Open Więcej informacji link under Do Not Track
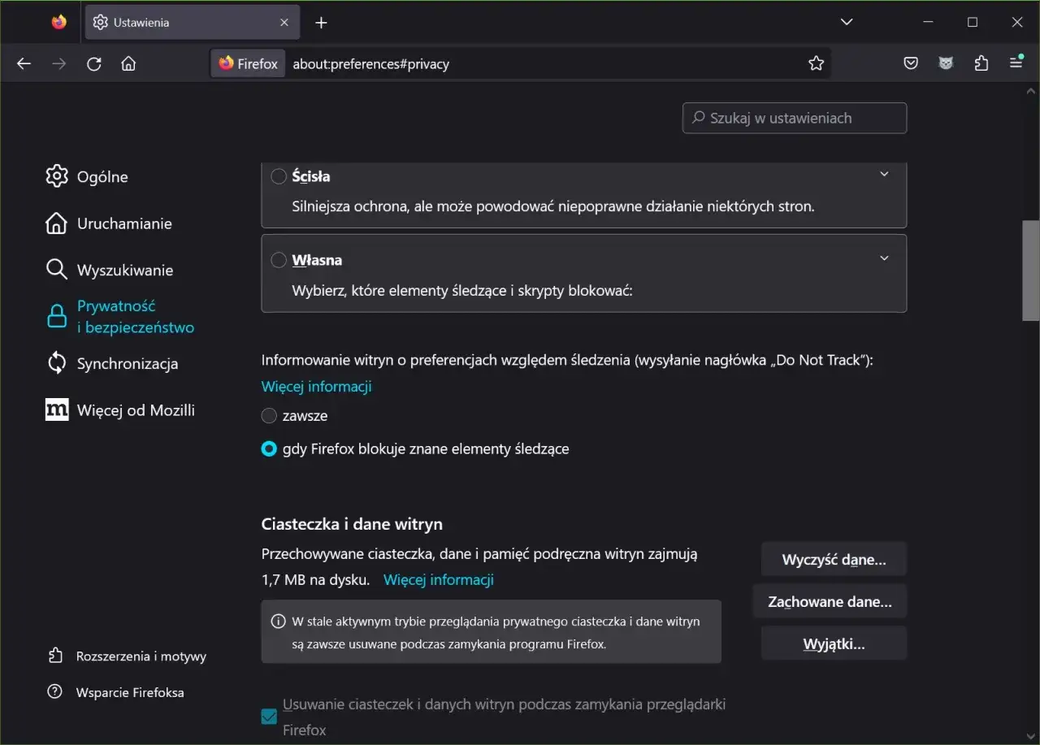 coord(317,387)
